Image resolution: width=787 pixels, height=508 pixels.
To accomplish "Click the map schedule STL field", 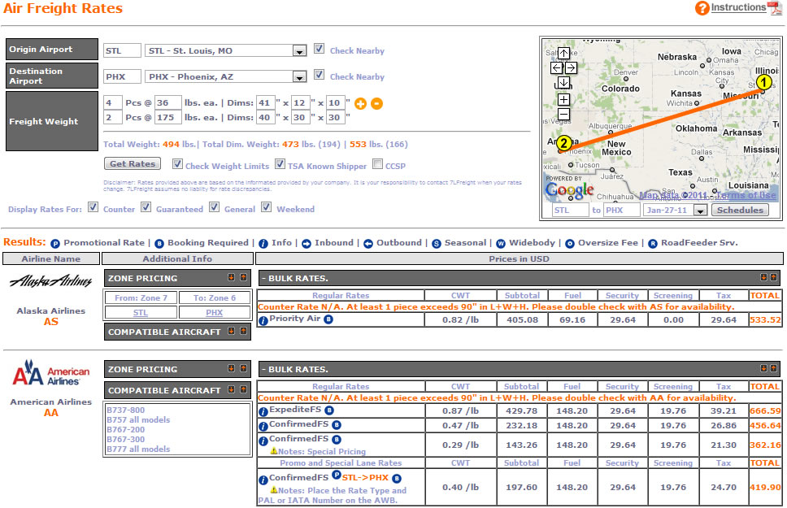I will point(571,211).
